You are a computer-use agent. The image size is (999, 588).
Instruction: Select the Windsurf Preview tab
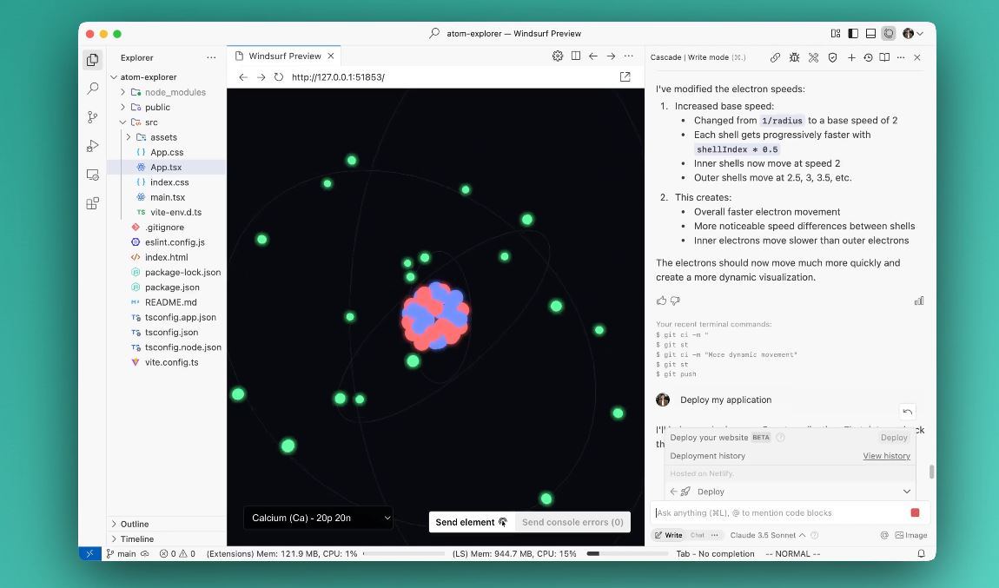coord(284,56)
